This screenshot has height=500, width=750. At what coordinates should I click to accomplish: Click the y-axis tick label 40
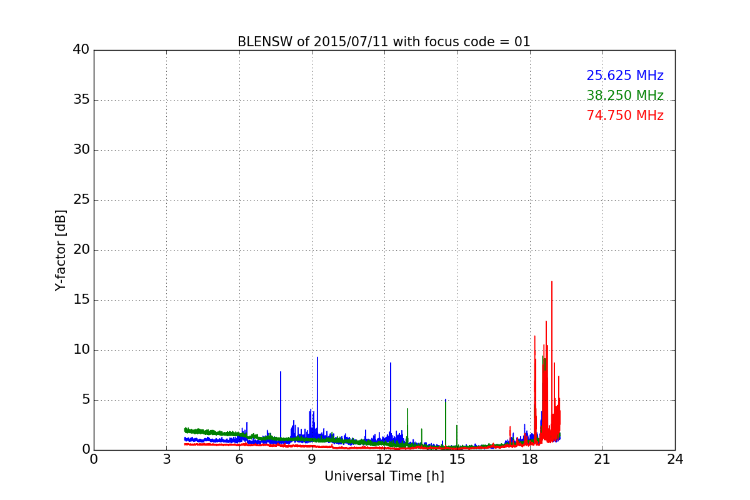[x=81, y=50]
